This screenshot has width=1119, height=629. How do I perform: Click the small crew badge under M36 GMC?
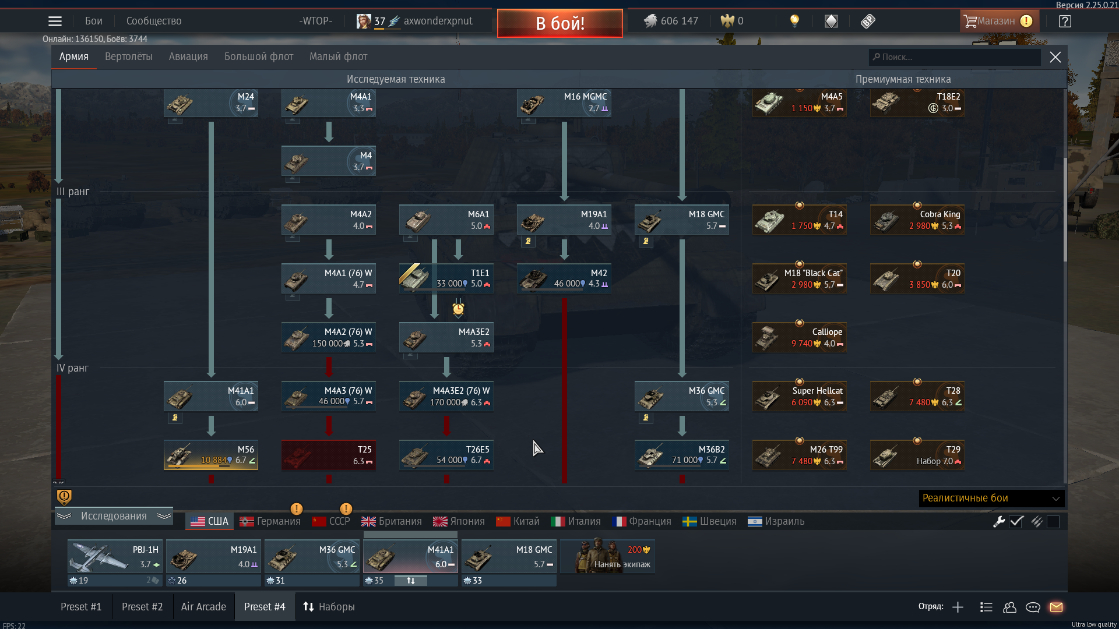646,418
